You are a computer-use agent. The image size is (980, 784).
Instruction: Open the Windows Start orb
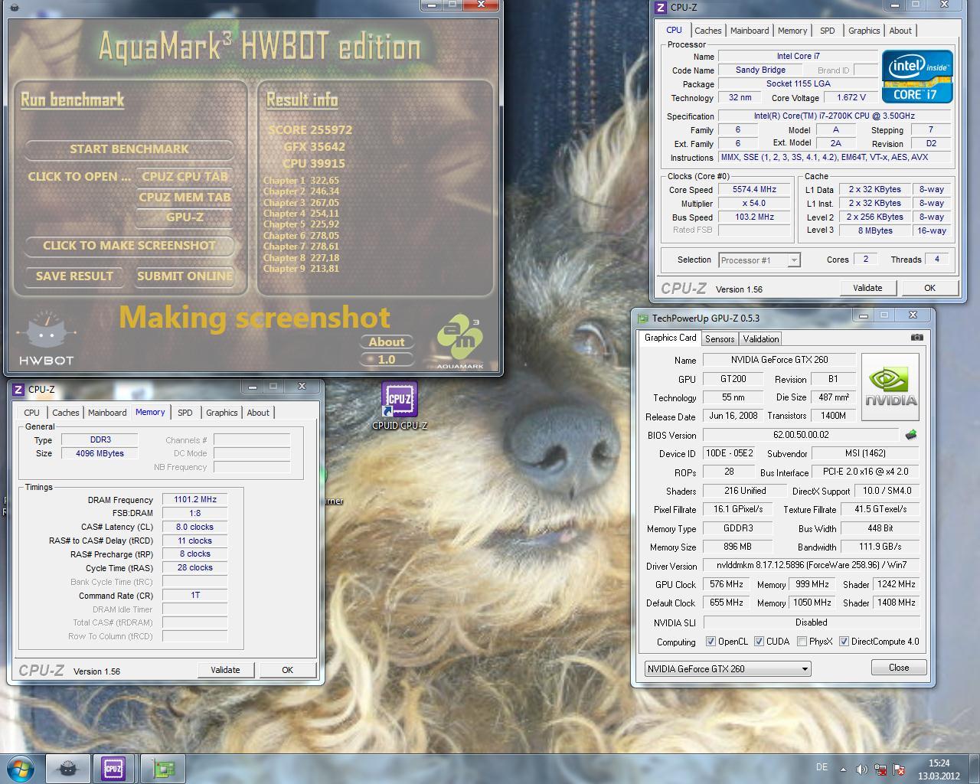(21, 768)
